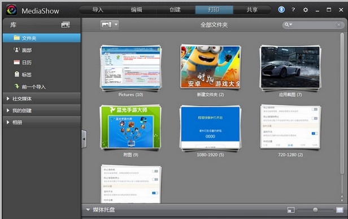The image size is (348, 219).
Task: Click the blue upgrade arrow icon
Action: (x=281, y=10)
